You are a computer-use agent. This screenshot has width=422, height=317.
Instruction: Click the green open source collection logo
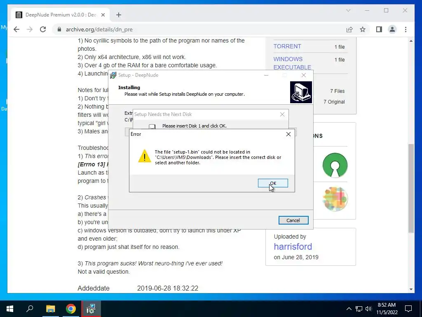[335, 165]
